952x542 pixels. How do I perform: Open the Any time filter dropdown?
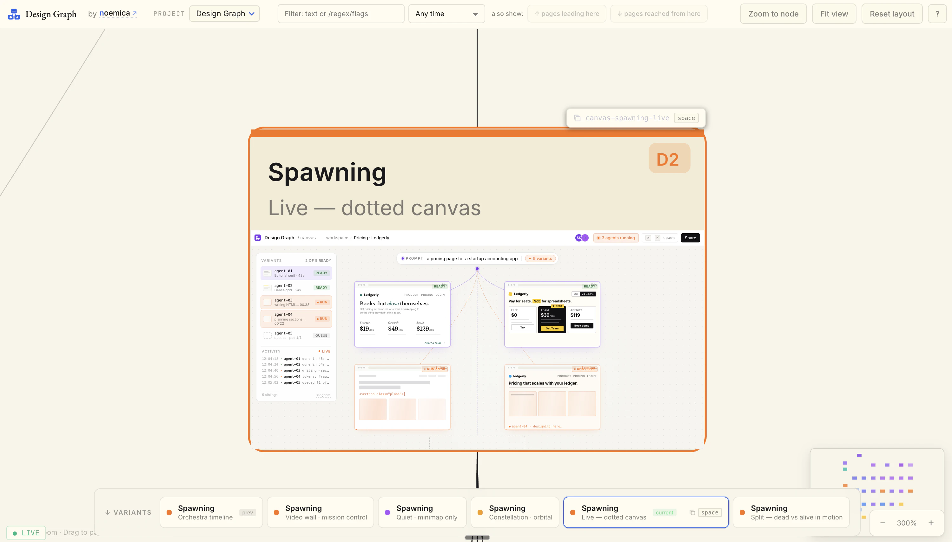[446, 13]
